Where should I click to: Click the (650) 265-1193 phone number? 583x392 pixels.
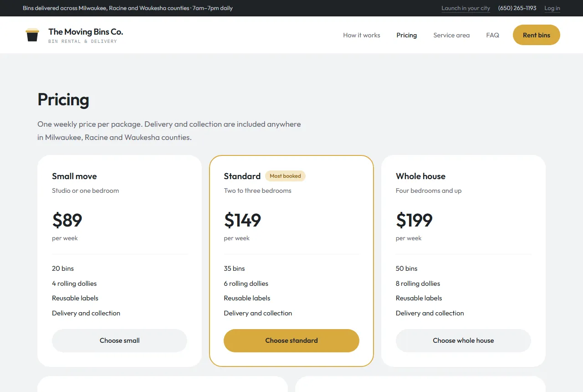point(517,8)
